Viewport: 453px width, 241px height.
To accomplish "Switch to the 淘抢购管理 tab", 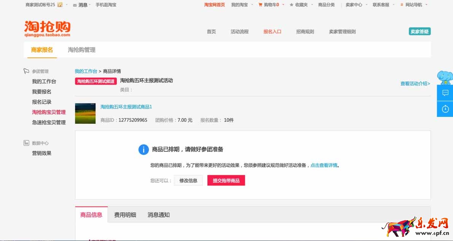I will (x=81, y=50).
